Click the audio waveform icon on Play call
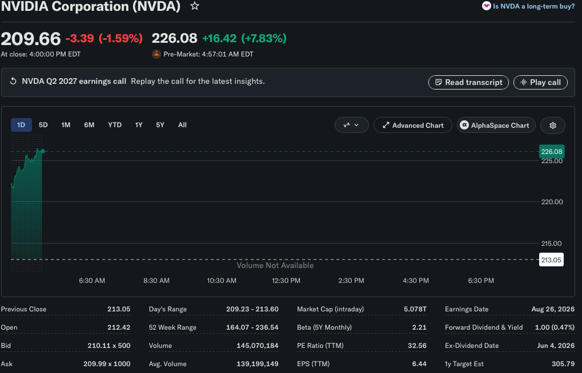This screenshot has height=373, width=582. 523,82
